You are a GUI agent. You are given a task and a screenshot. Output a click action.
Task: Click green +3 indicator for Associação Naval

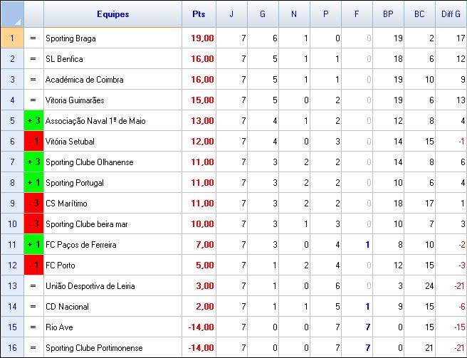pos(33,121)
